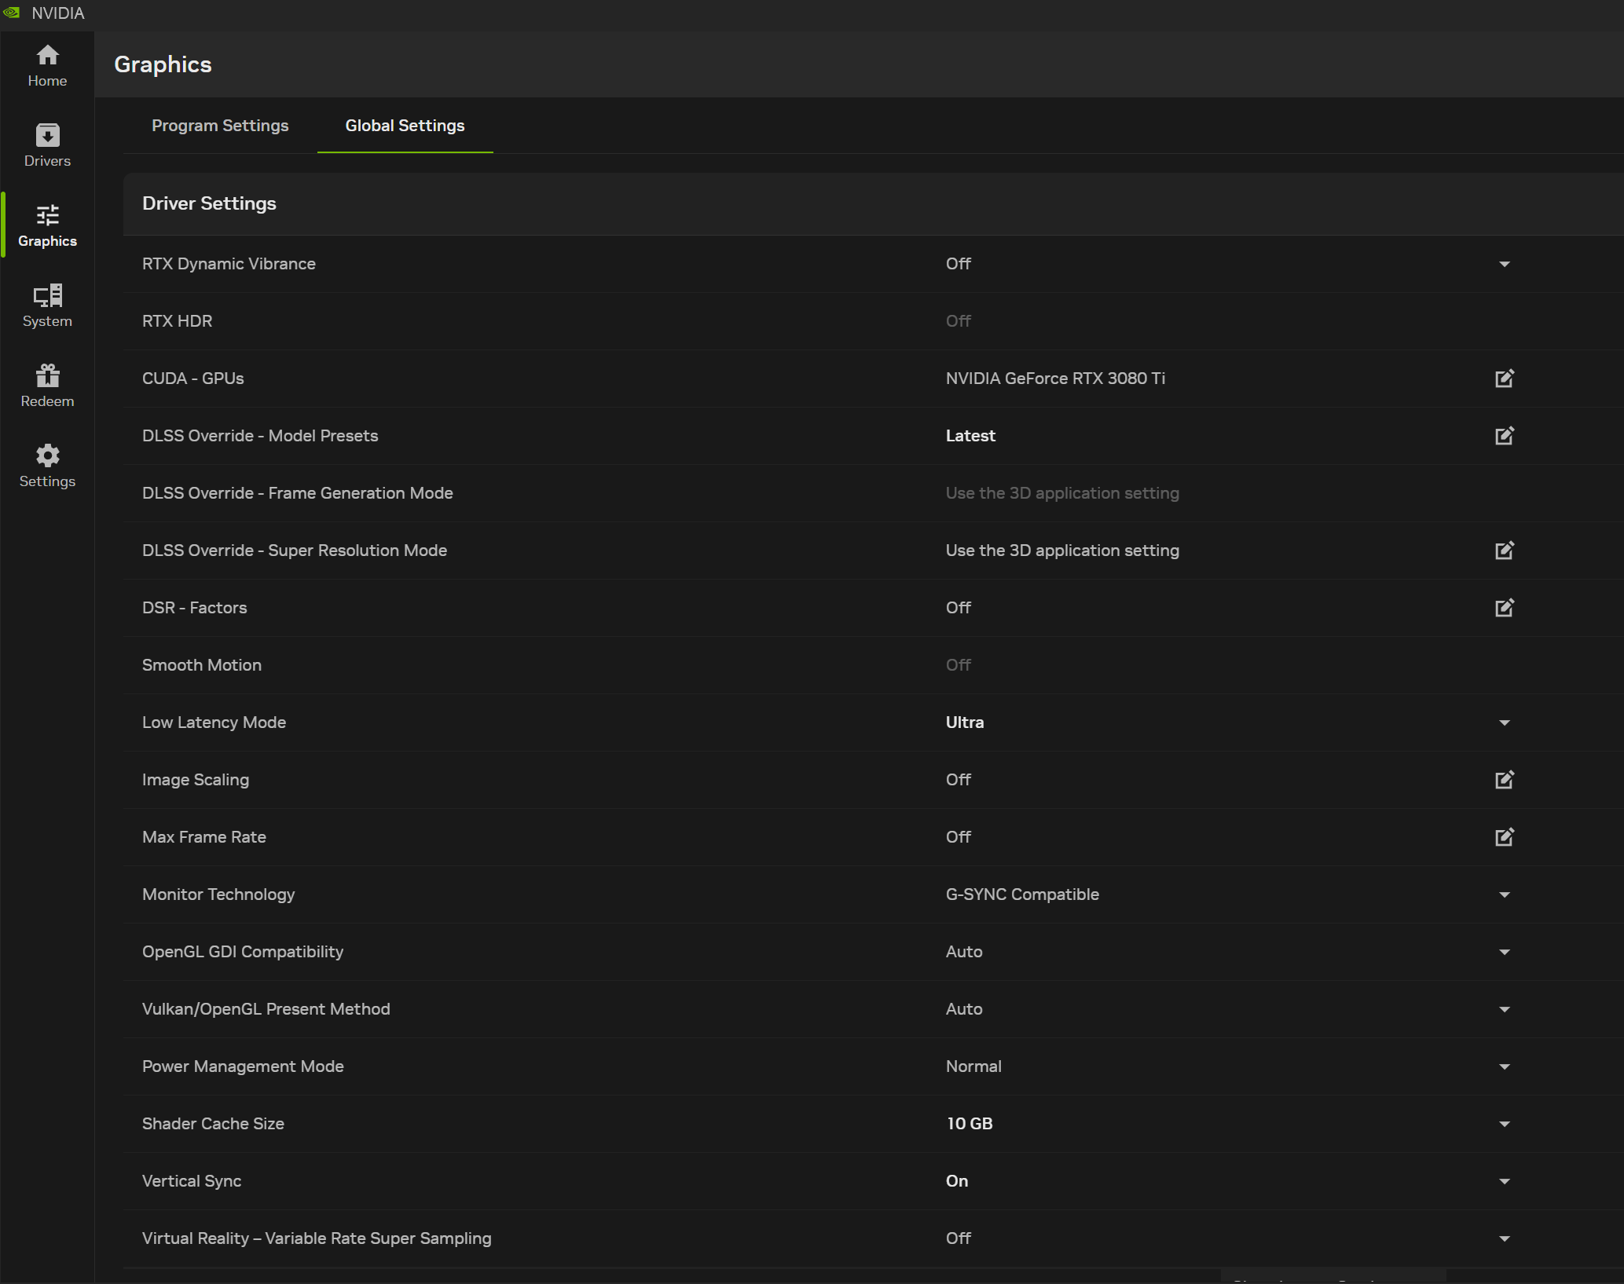The image size is (1624, 1284).
Task: Edit the DSR - Factors setting
Action: click(x=1504, y=608)
